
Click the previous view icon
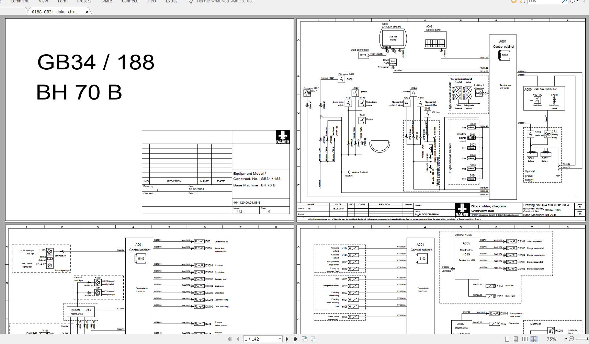pos(305,339)
